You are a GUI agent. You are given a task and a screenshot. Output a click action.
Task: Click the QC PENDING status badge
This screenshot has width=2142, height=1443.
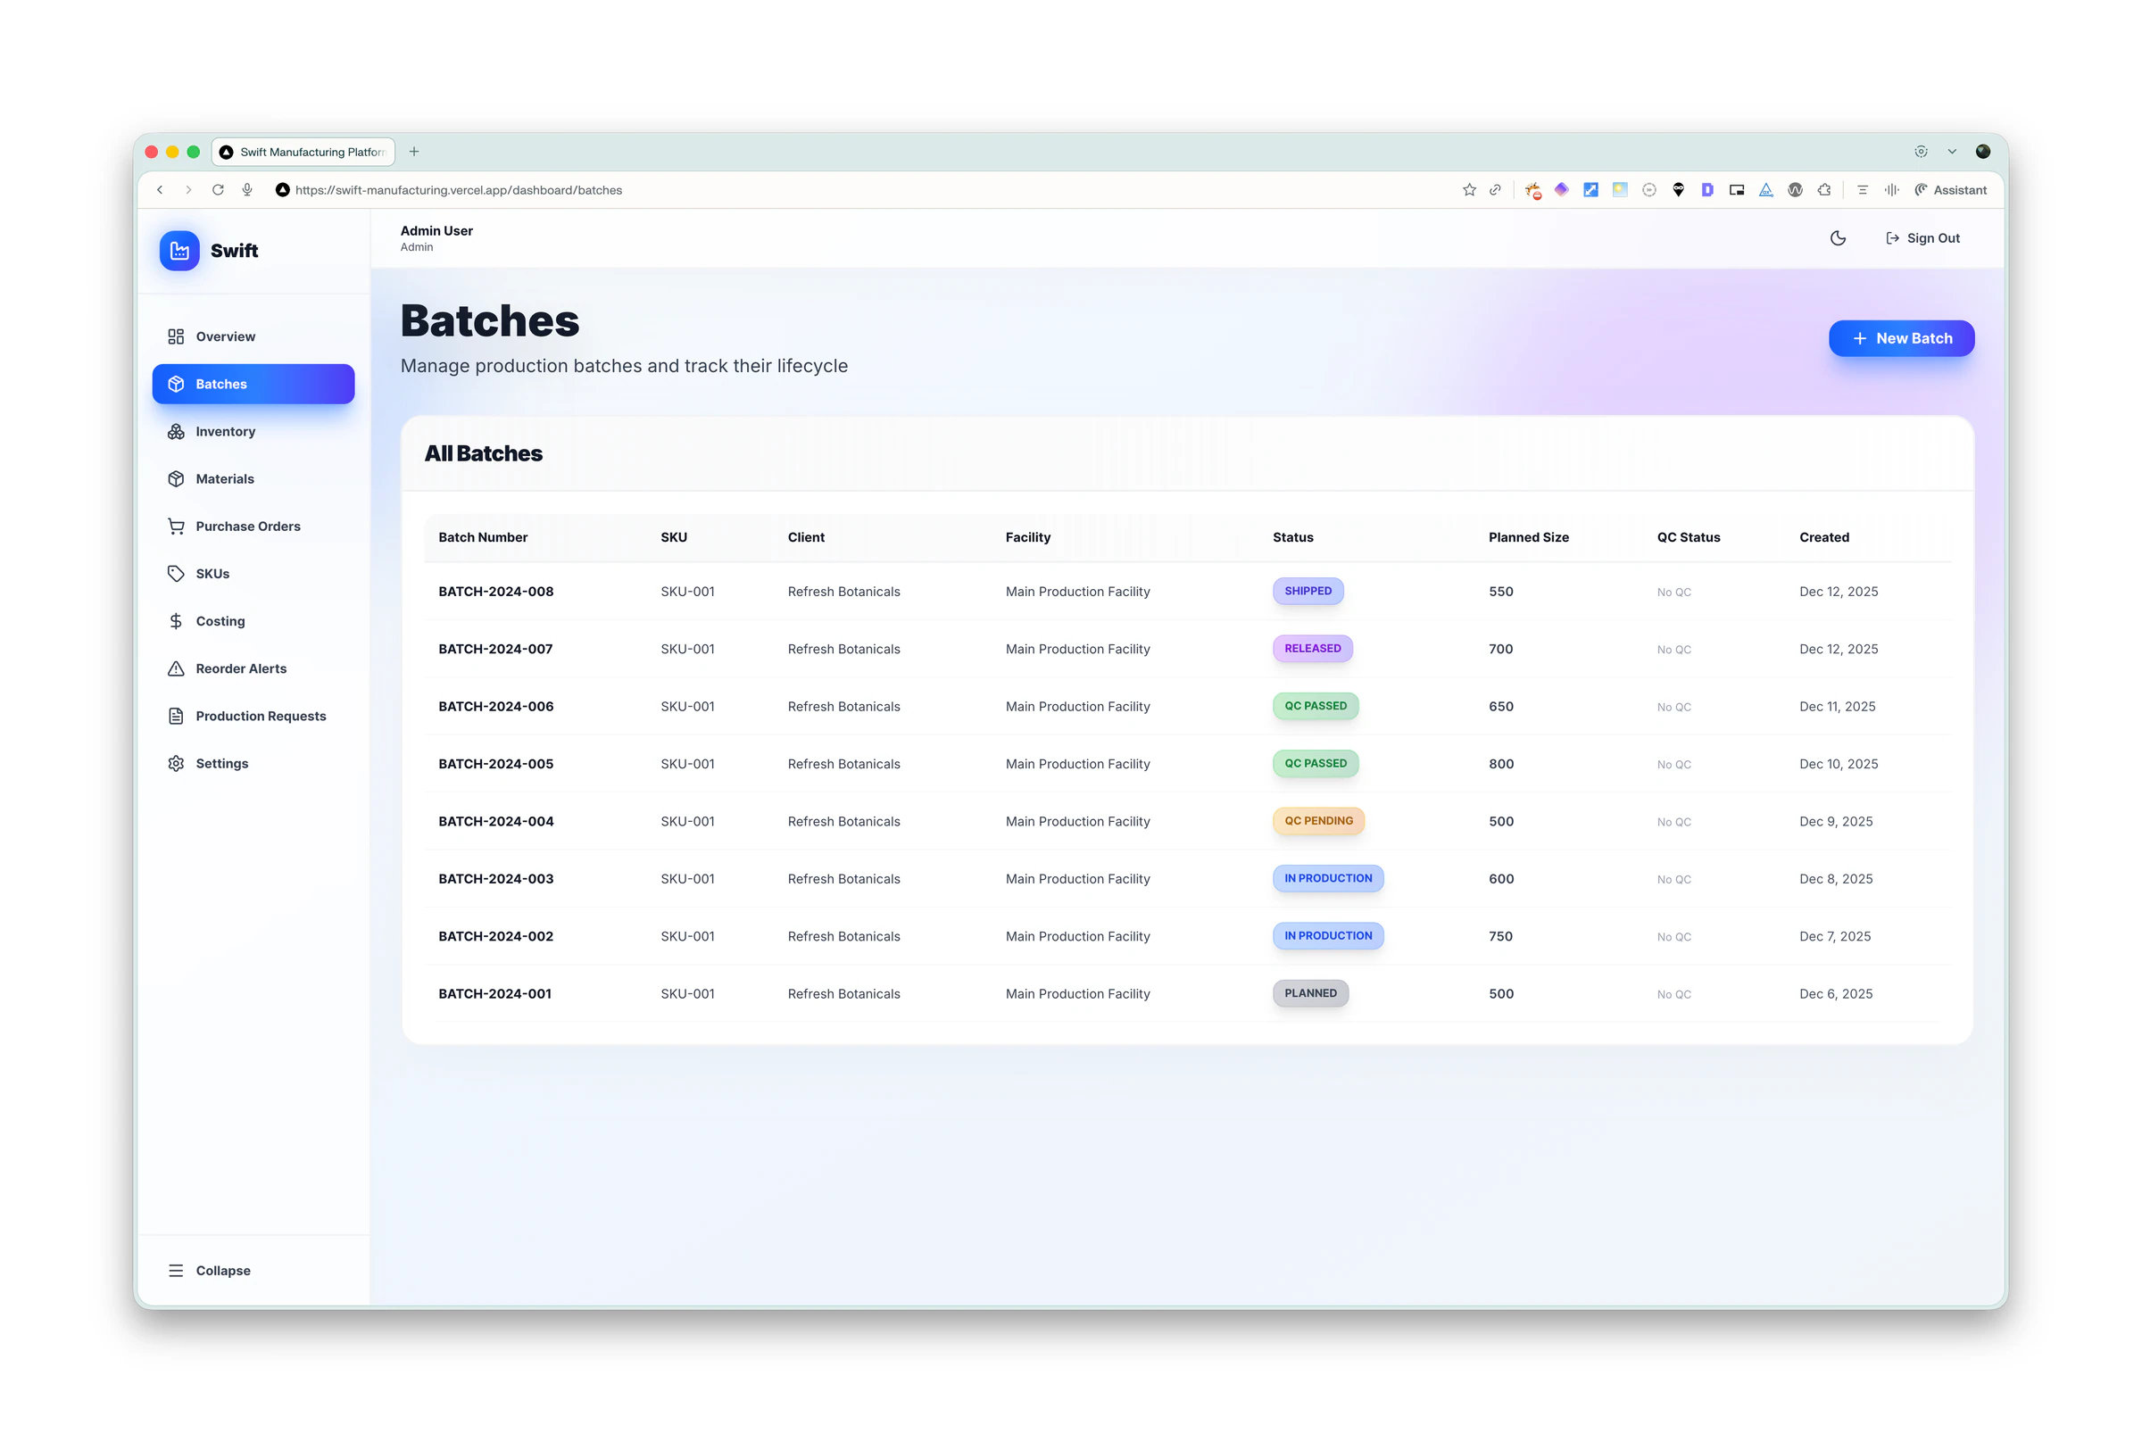point(1318,821)
